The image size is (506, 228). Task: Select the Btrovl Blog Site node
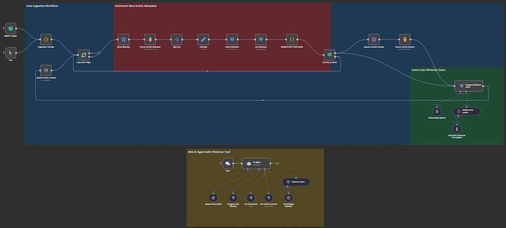[x=123, y=40]
